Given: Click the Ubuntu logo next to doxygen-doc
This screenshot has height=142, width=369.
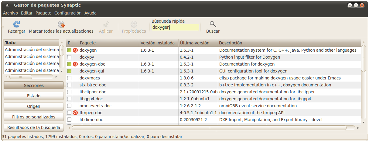Looking at the screenshot, I should point(75,64).
